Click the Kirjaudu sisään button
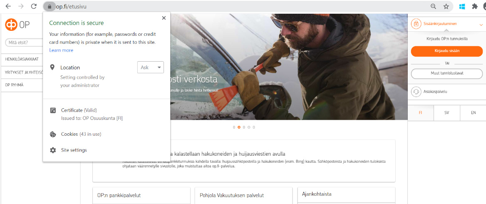The height and width of the screenshot is (204, 486). click(446, 51)
